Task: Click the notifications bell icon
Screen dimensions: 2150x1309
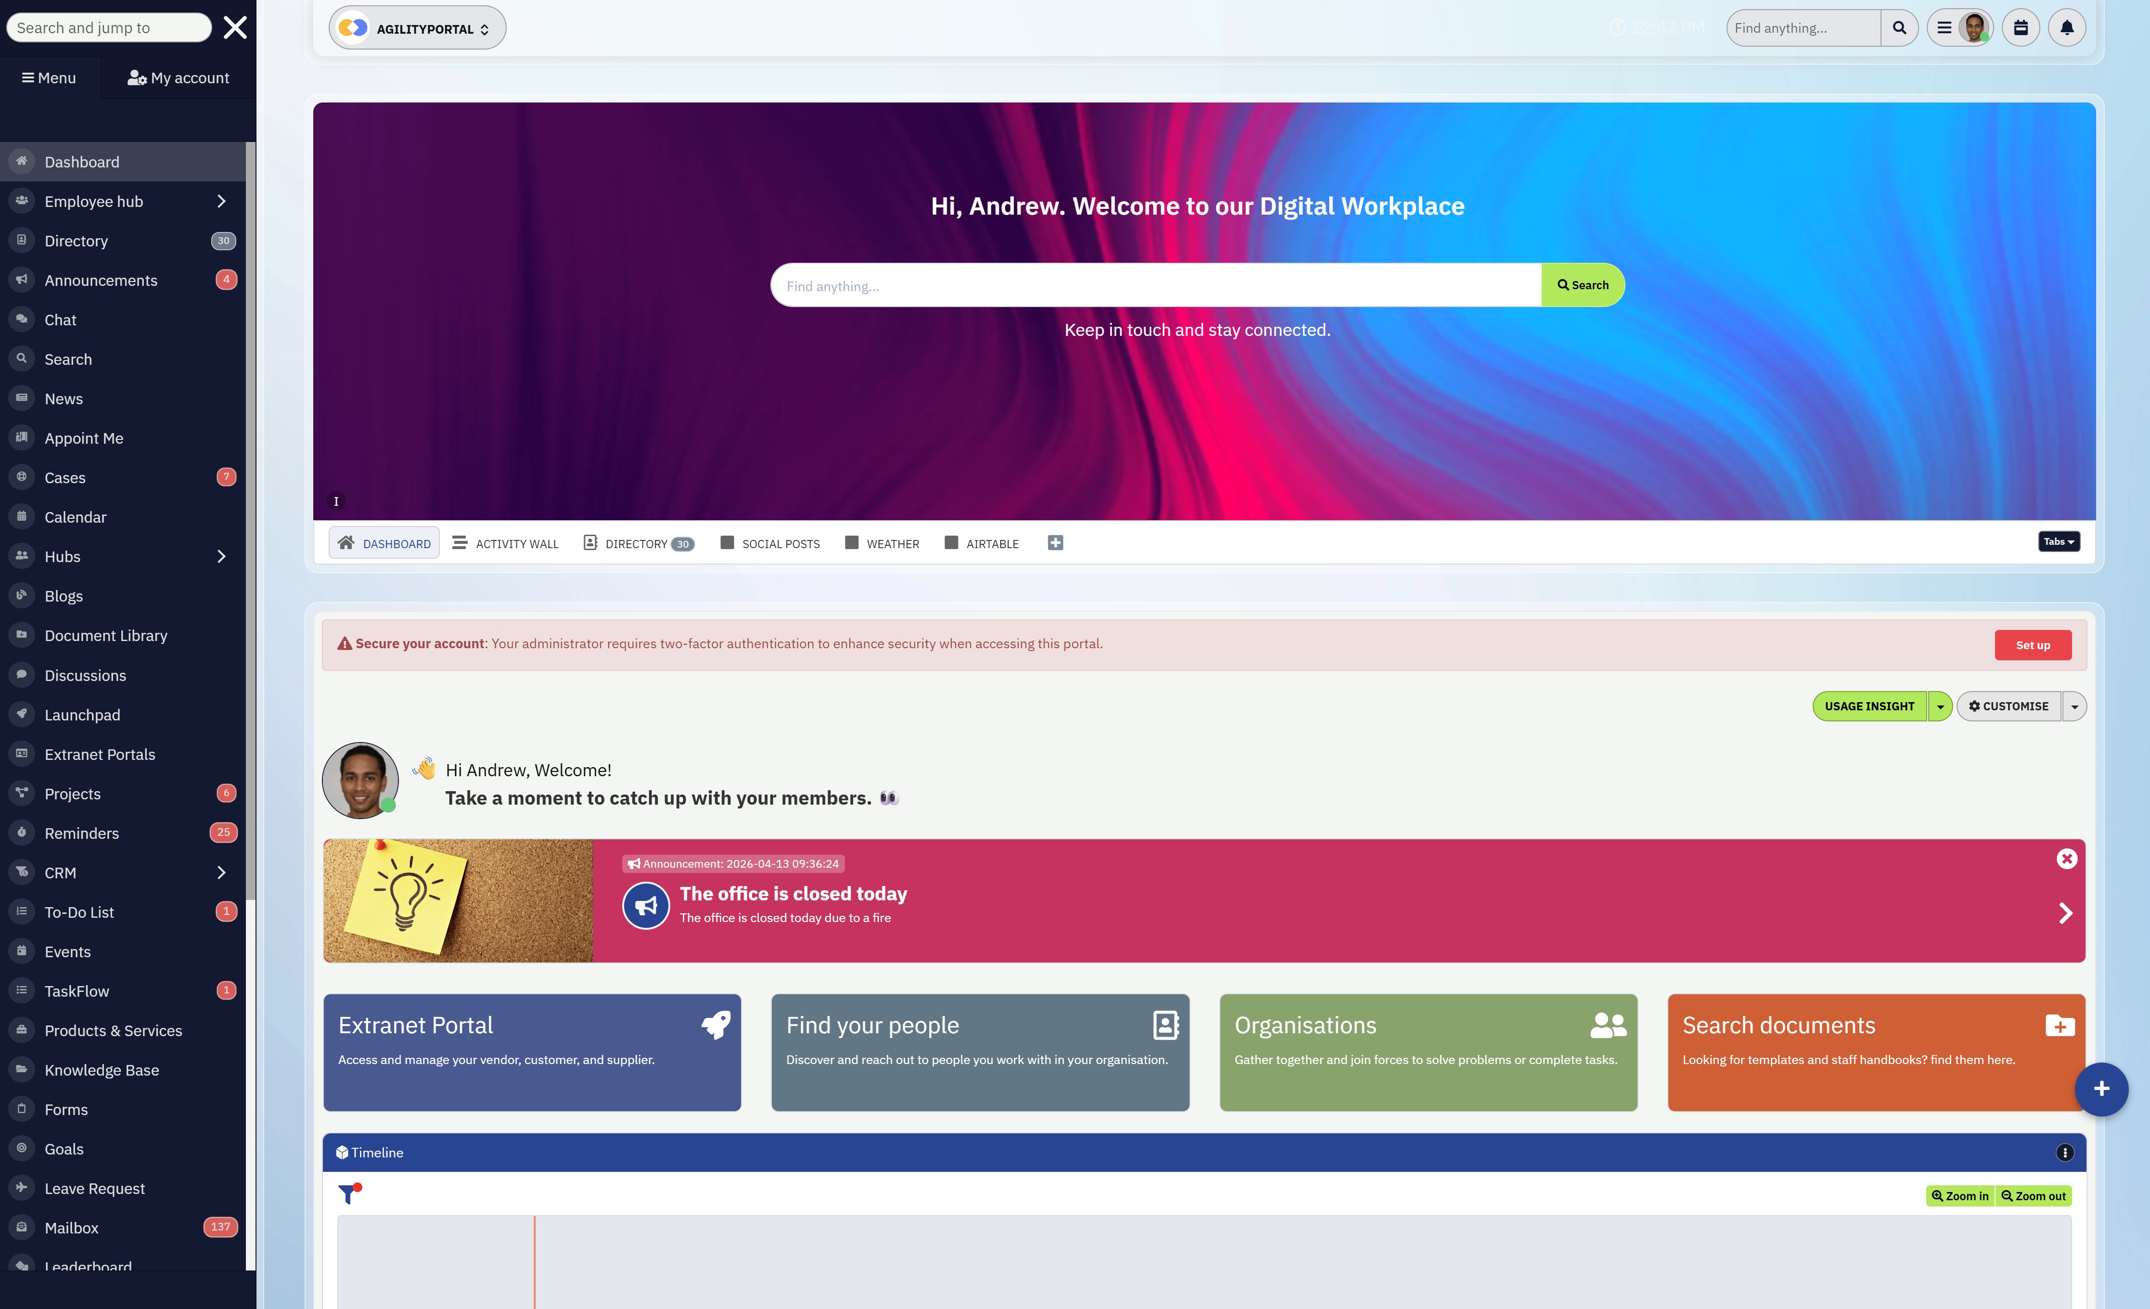Action: 2066,28
